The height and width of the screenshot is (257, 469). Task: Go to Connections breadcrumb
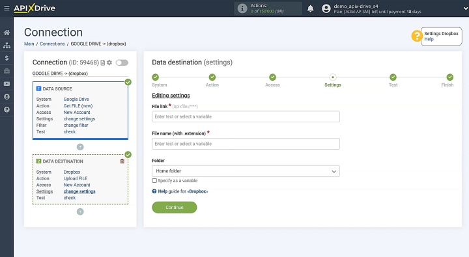pyautogui.click(x=52, y=44)
